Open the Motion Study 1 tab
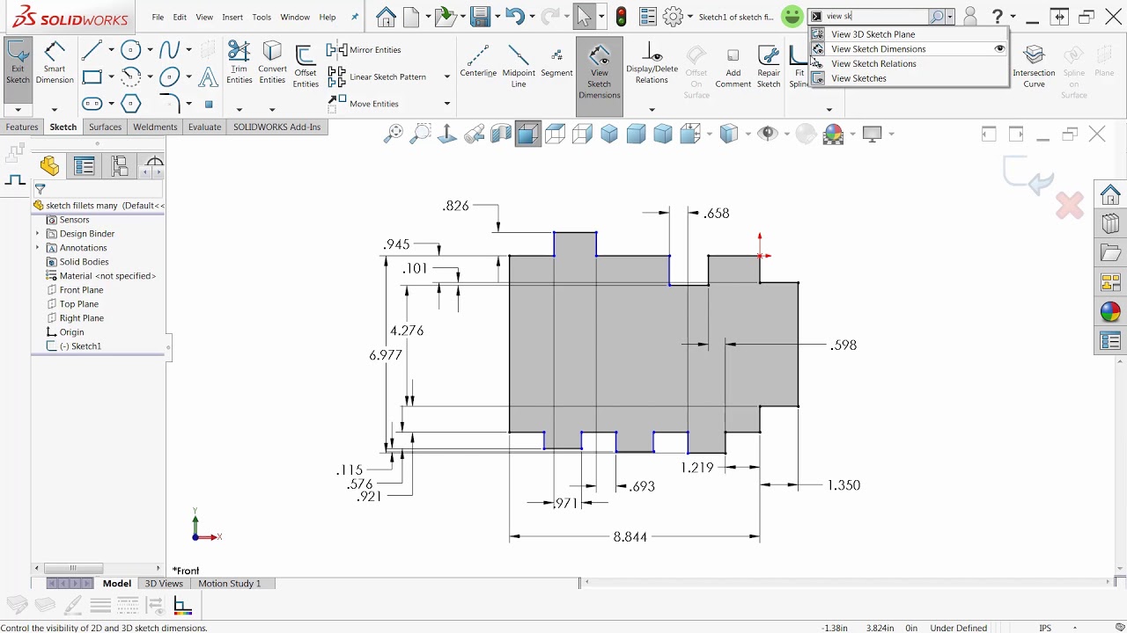This screenshot has height=633, width=1127. tap(229, 583)
